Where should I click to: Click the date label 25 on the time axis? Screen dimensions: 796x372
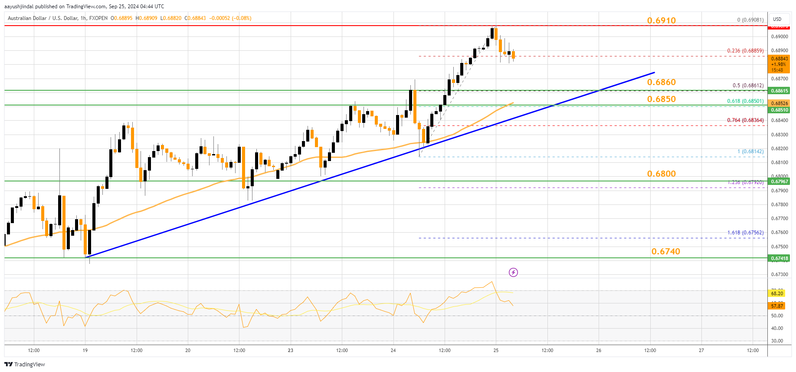496,350
